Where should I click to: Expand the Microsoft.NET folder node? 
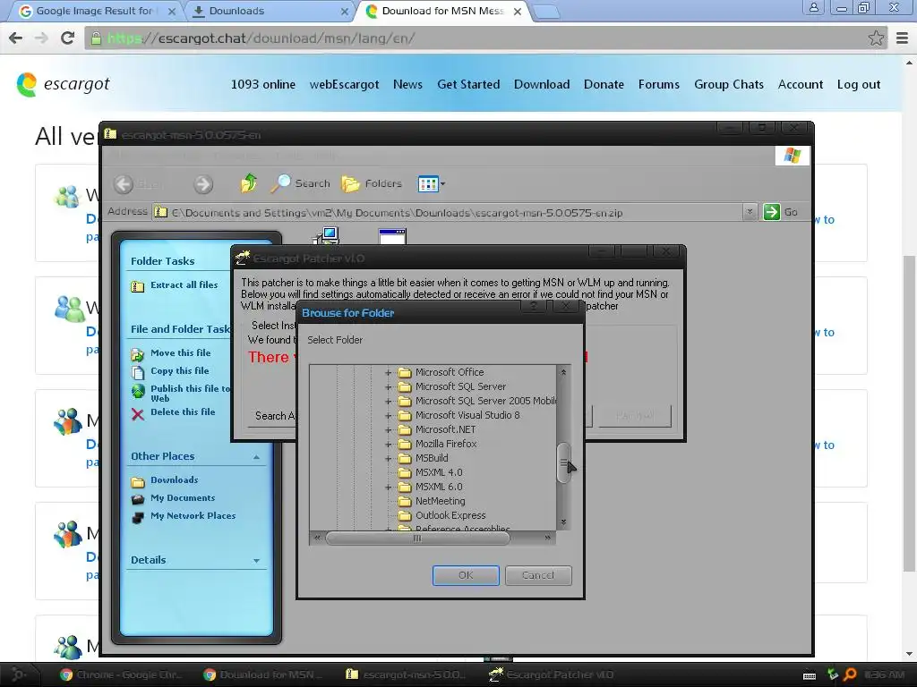(x=388, y=430)
